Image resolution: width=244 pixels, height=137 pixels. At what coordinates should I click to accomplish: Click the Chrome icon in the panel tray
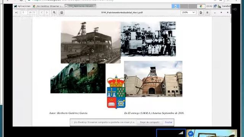click(x=201, y=6)
